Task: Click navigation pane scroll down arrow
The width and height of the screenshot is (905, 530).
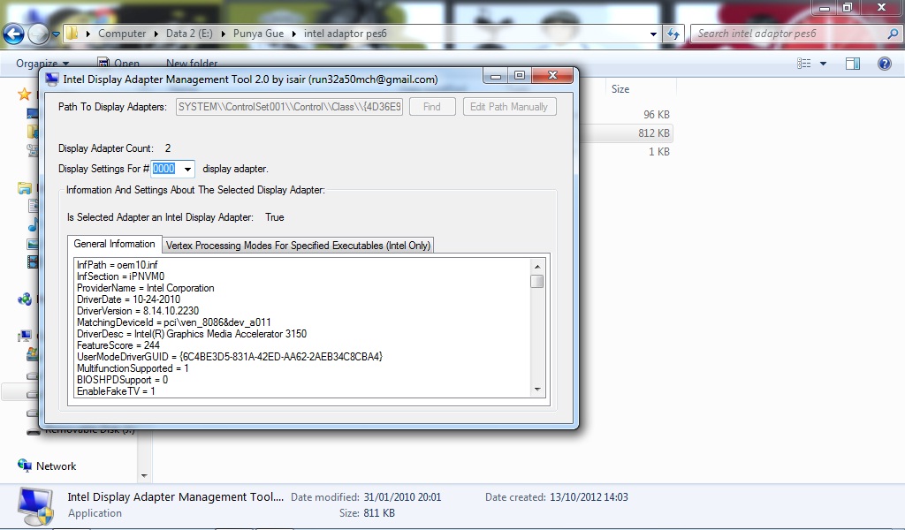Action: tap(144, 476)
